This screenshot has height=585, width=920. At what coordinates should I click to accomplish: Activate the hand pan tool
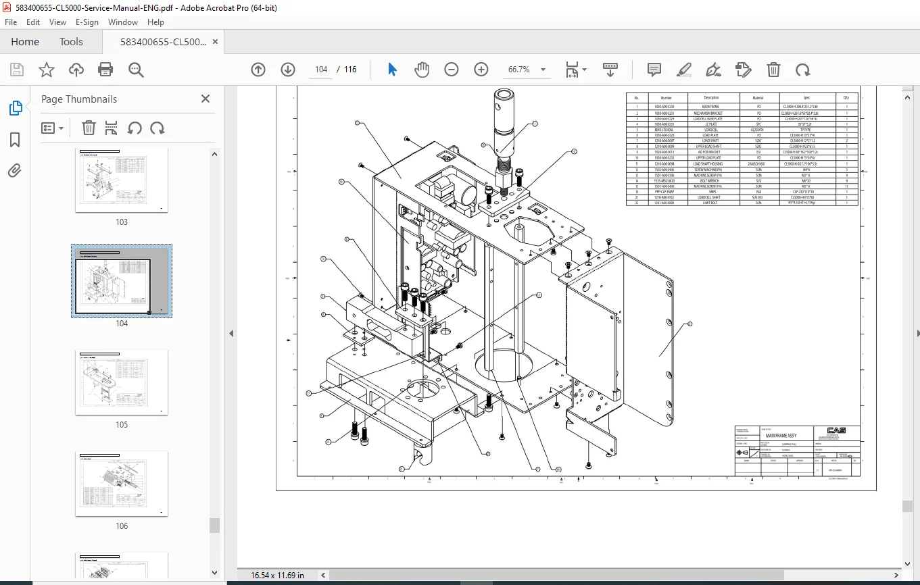point(422,70)
